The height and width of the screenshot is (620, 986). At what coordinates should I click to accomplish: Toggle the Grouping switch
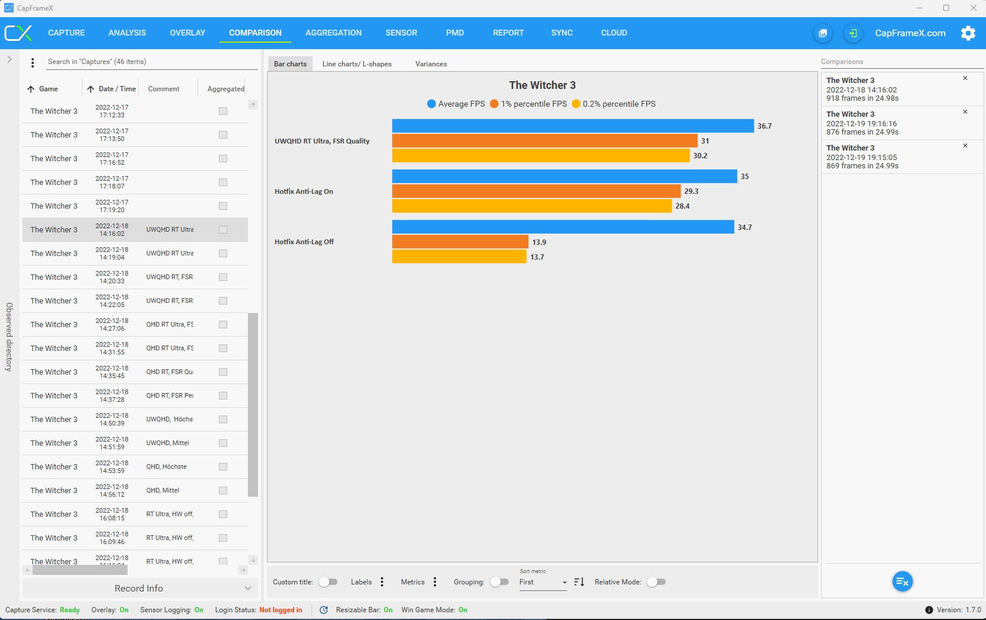tap(500, 582)
